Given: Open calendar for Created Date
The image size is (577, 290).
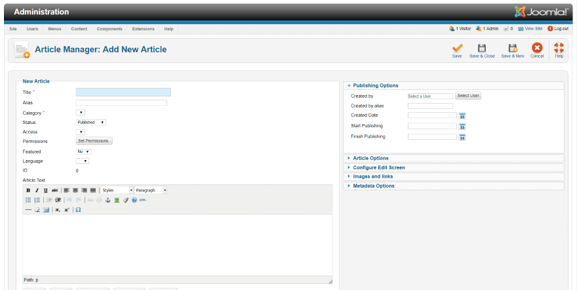Looking at the screenshot, I should [x=462, y=116].
